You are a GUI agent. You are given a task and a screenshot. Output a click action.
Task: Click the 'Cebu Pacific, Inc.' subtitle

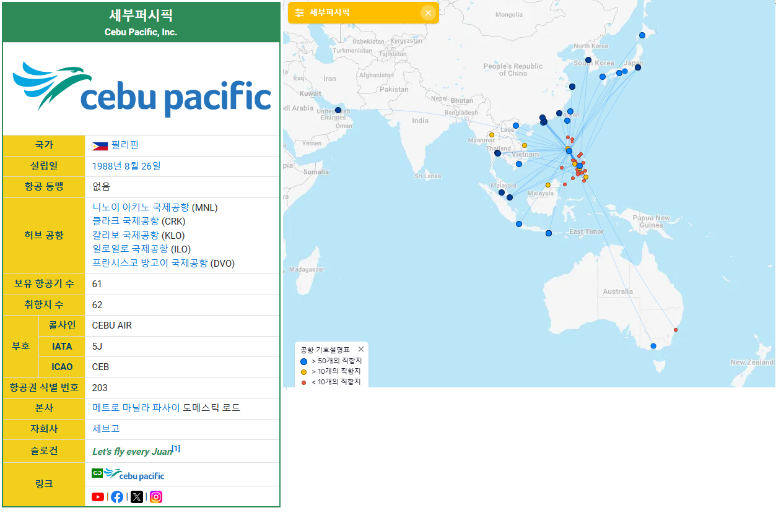(x=141, y=32)
